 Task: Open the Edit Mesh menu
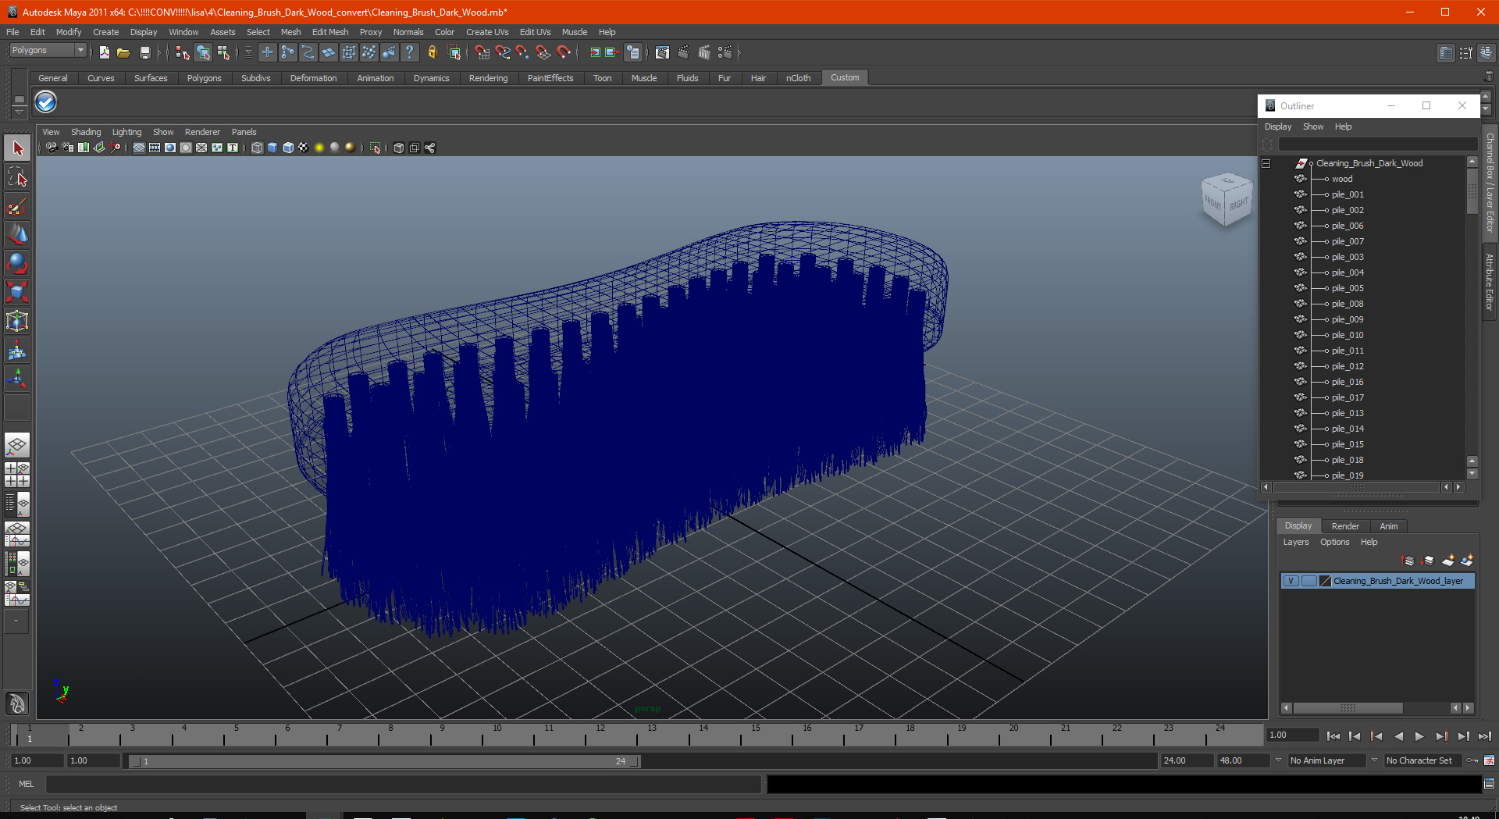(330, 32)
